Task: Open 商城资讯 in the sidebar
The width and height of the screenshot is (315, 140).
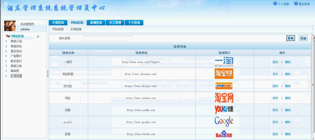Action: coord(16,46)
